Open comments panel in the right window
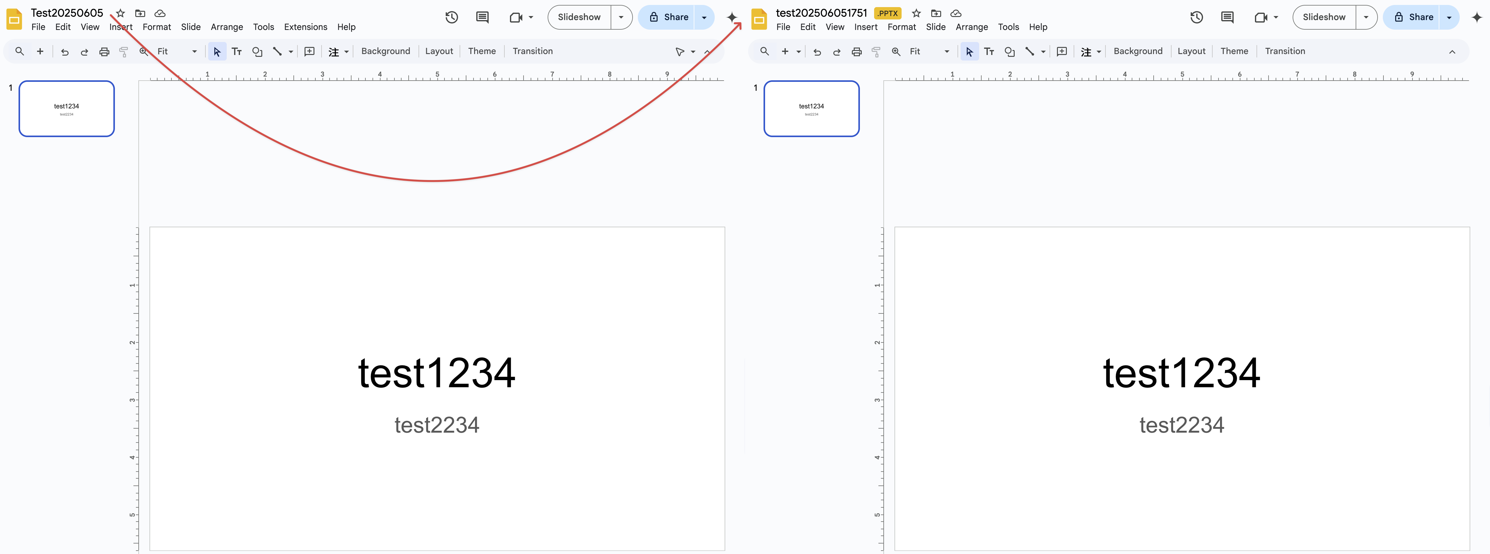This screenshot has height=554, width=1490. coord(1227,17)
